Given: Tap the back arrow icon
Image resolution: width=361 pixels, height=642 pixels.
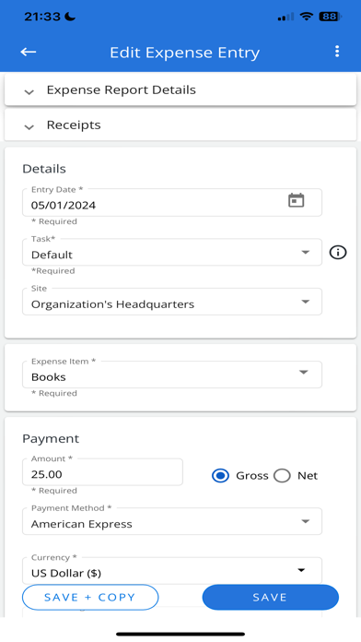Looking at the screenshot, I should (29, 52).
